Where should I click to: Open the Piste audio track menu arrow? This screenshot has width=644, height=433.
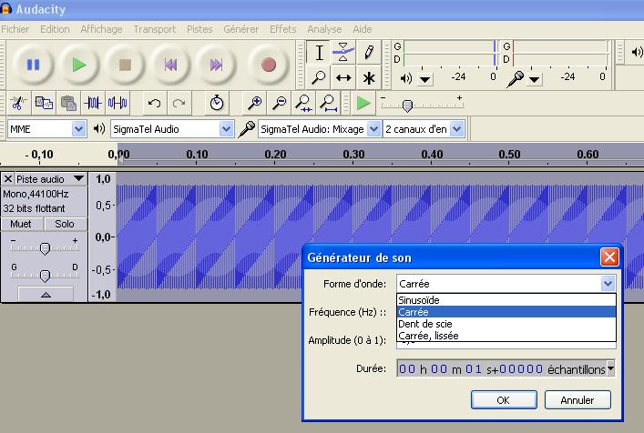(x=78, y=179)
